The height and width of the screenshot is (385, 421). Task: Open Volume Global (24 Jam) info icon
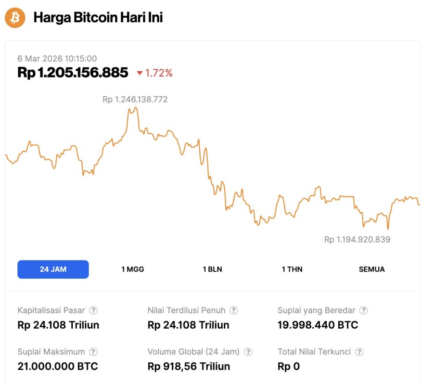248,352
